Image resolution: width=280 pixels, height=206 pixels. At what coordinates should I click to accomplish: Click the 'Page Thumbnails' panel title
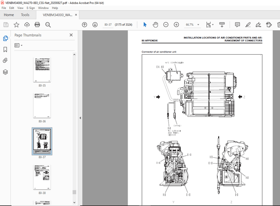(28, 35)
